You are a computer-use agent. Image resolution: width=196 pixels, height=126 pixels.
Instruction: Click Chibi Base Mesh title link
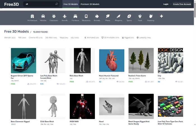click(x=47, y=122)
